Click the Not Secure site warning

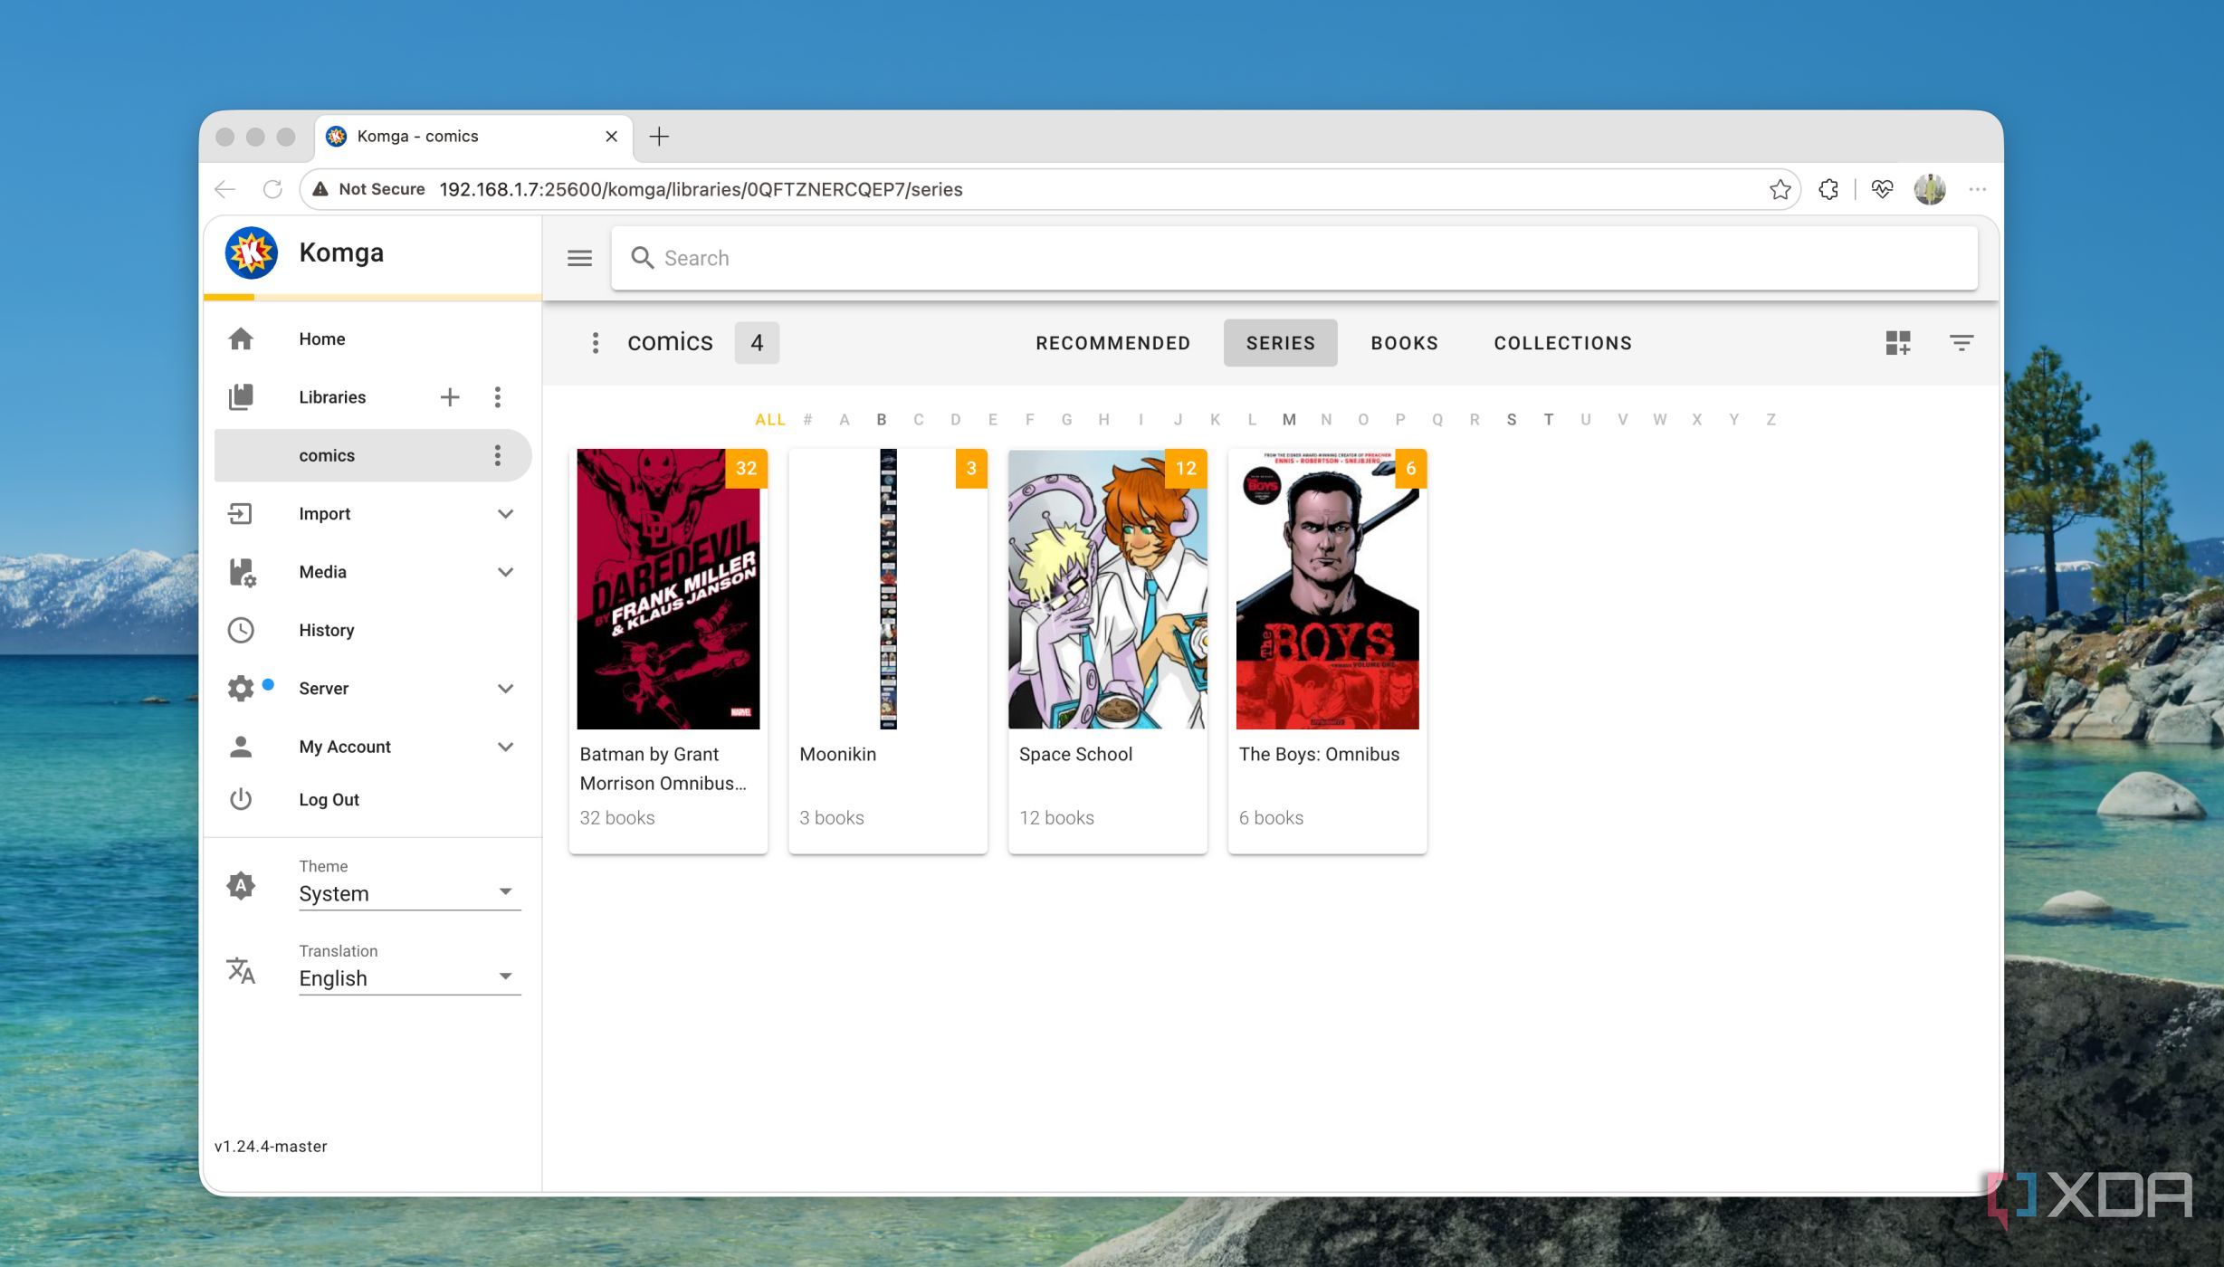click(368, 189)
